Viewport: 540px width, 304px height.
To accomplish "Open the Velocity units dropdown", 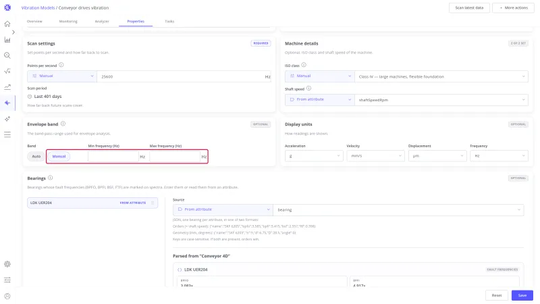I will (375, 156).
